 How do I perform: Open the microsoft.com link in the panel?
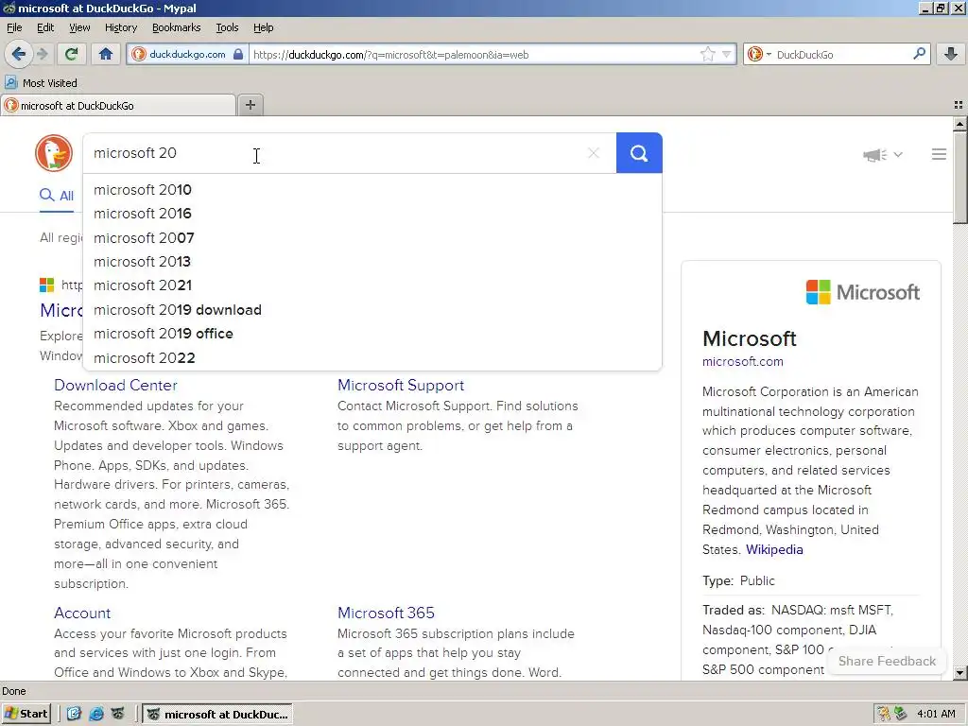coord(743,362)
